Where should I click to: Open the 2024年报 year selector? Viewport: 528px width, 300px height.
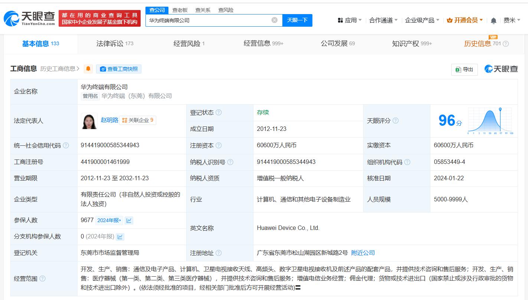[x=109, y=220]
